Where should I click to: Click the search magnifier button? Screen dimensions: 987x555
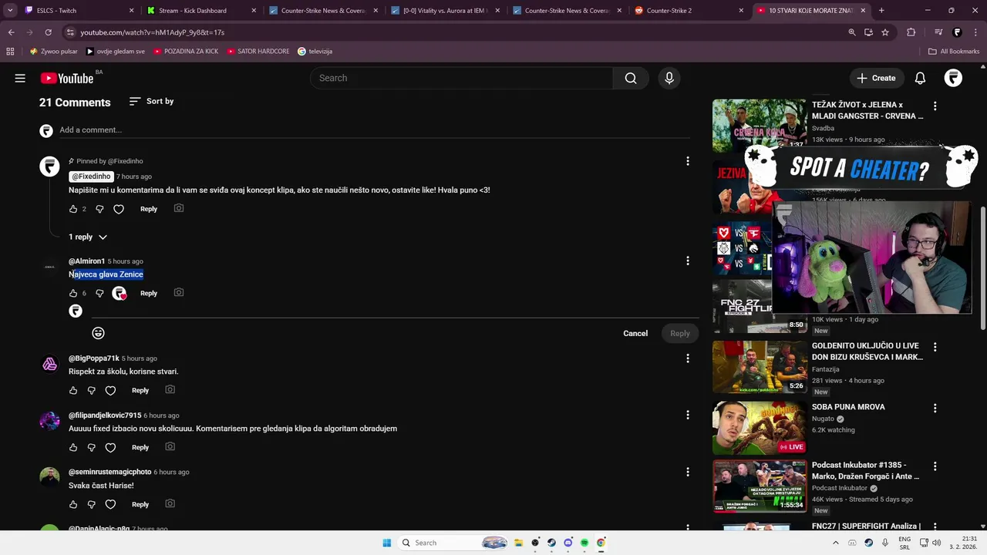pos(631,78)
